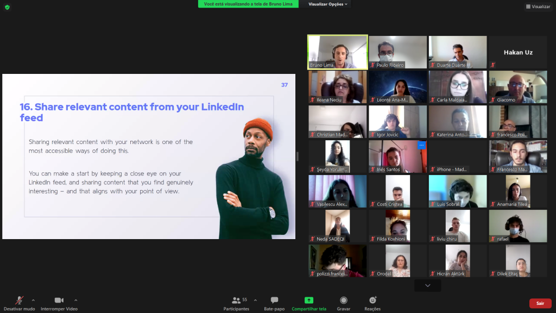Open Bate-papo chat panel
The height and width of the screenshot is (313, 556).
pyautogui.click(x=274, y=303)
